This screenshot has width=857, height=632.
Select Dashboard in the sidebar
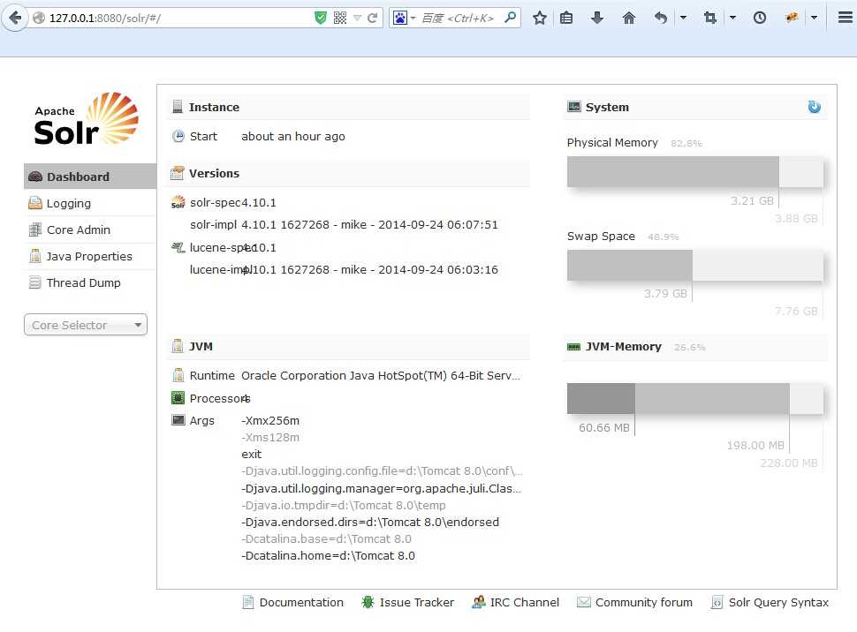click(90, 177)
